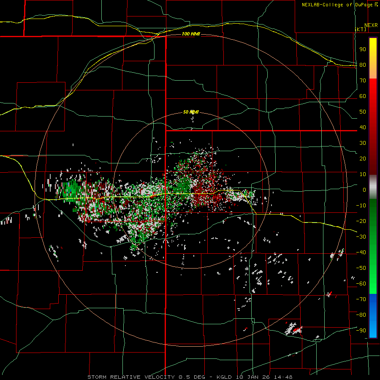Click the -80 value on velocity scale
The width and height of the screenshot is (380, 380).
(x=361, y=315)
